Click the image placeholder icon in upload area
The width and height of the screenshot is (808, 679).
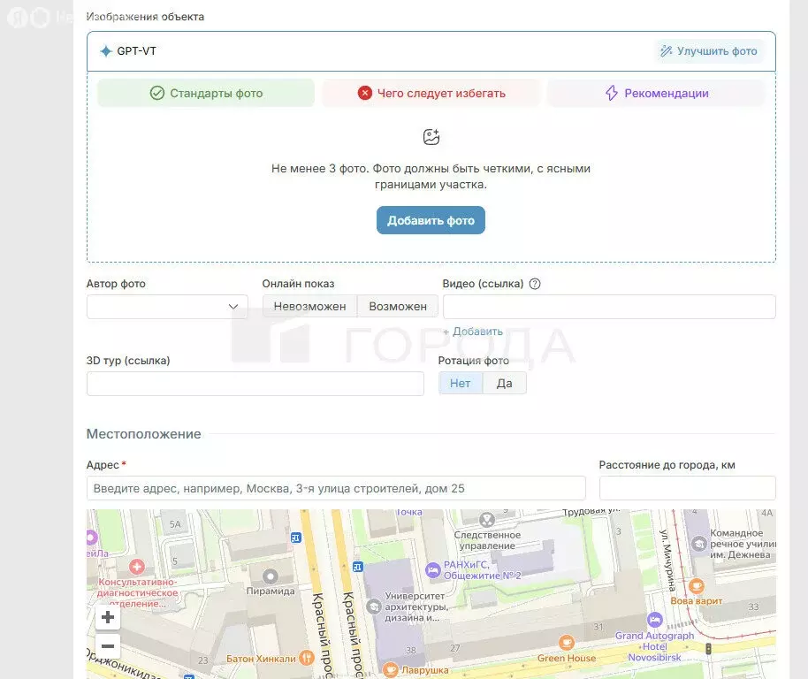coord(431,137)
